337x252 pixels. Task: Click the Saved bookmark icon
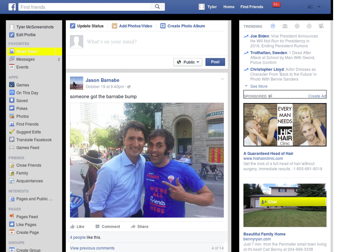(x=12, y=100)
